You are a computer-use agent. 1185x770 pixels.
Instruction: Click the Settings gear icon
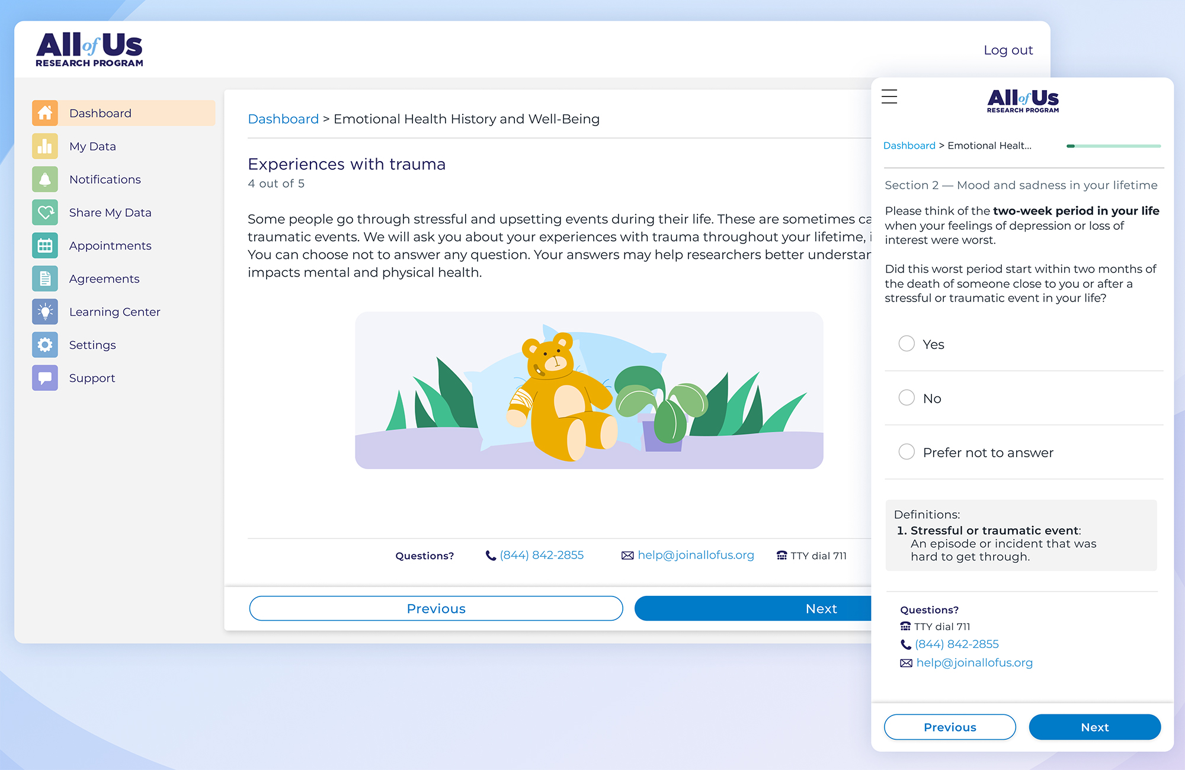pyautogui.click(x=45, y=345)
